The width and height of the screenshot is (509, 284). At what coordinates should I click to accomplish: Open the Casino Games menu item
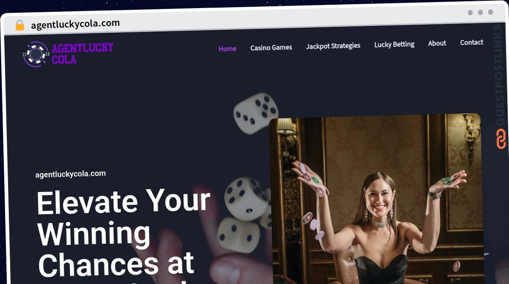(271, 47)
